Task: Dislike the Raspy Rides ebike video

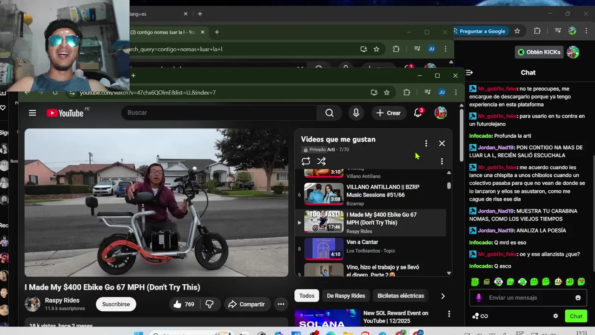Action: coord(210,304)
